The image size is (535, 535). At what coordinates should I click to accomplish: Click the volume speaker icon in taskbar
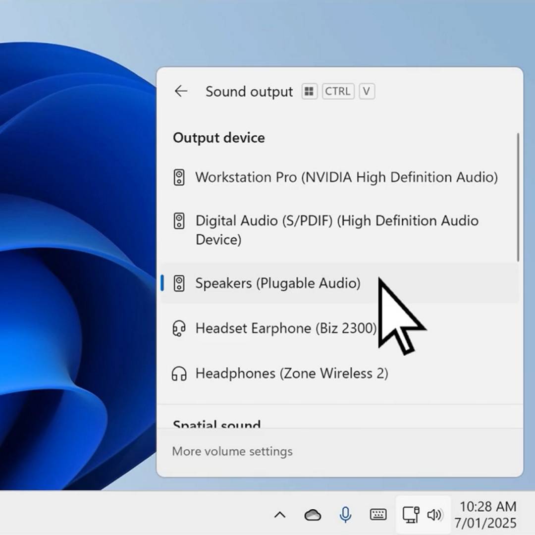point(435,515)
